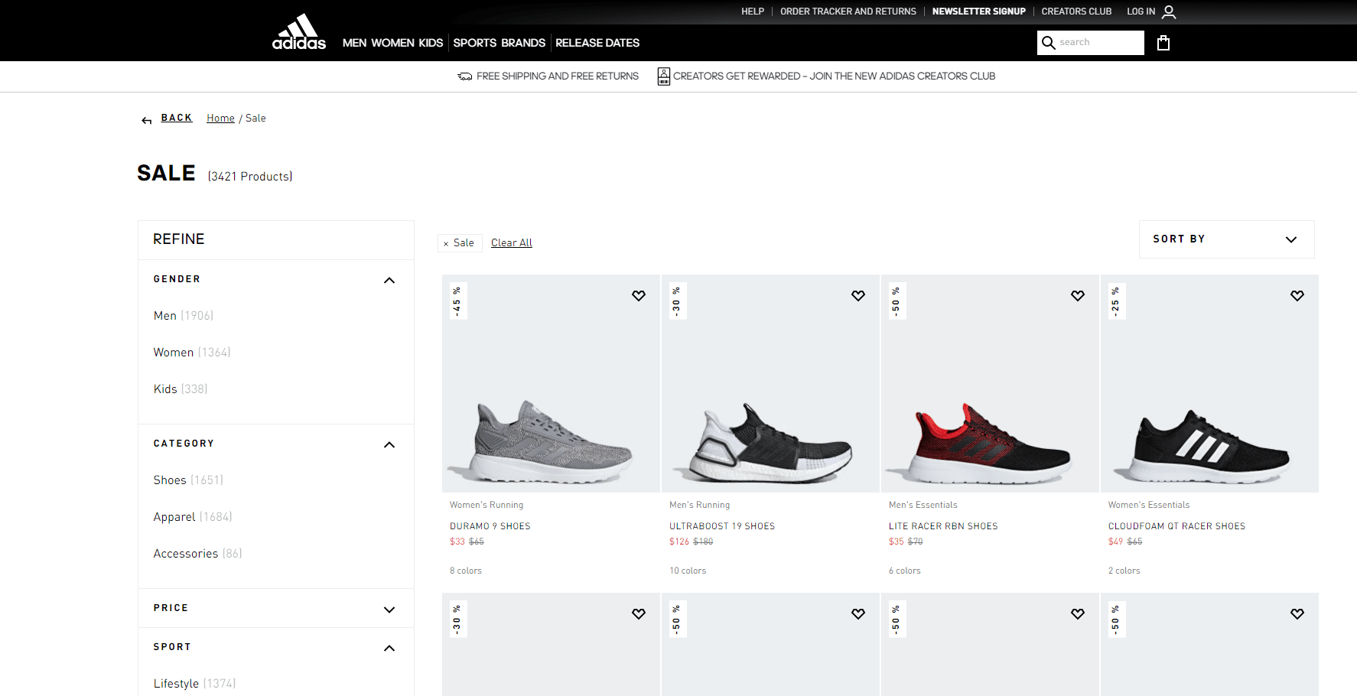Open Ultraboost 19 Shoes product image
Image resolution: width=1357 pixels, height=696 pixels.
pyautogui.click(x=770, y=383)
